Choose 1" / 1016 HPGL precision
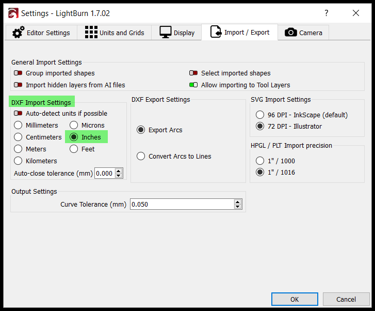 (x=260, y=172)
